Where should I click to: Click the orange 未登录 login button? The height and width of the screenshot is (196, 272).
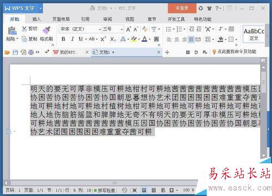point(182,8)
